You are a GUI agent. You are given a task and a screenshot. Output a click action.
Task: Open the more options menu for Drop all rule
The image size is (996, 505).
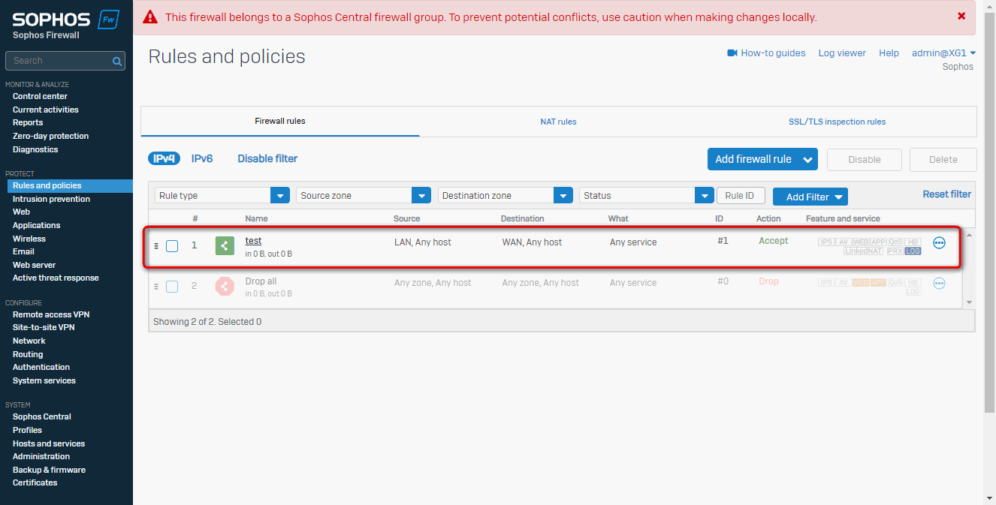[x=939, y=284]
